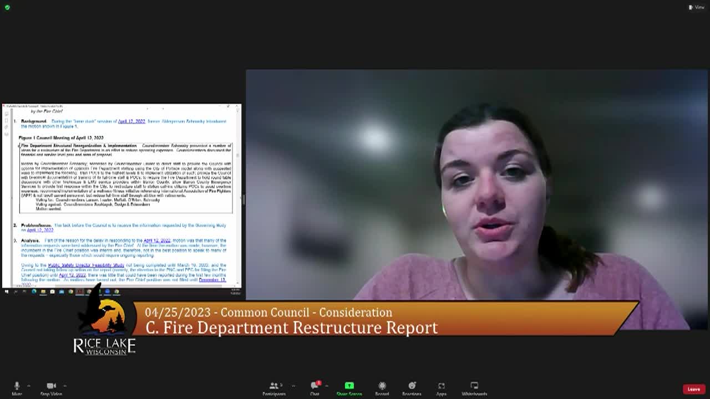Open the View menu at top right
This screenshot has height=399, width=710.
697,7
